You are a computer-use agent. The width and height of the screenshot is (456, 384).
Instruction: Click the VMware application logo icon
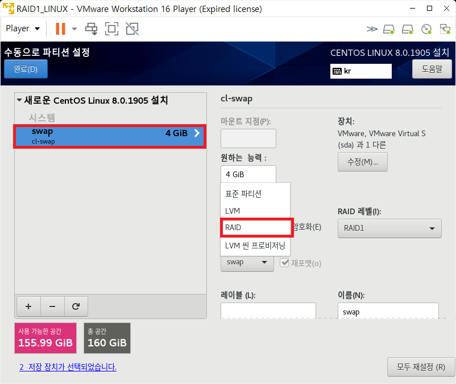click(8, 9)
